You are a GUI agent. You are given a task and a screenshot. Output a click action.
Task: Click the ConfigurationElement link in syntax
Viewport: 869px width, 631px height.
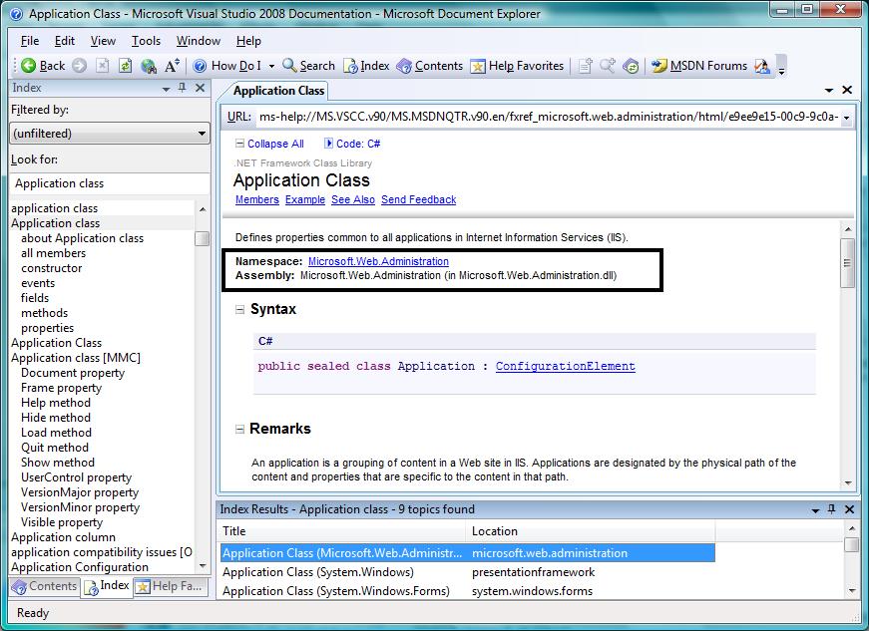click(x=565, y=366)
